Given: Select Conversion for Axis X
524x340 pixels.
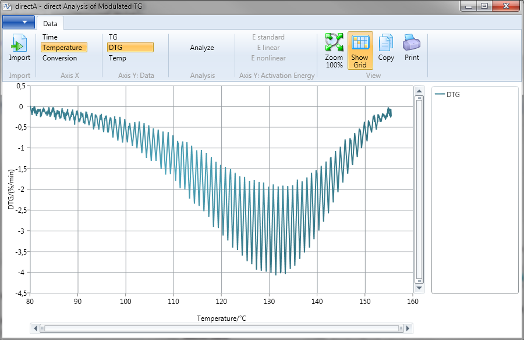Looking at the screenshot, I should (59, 58).
